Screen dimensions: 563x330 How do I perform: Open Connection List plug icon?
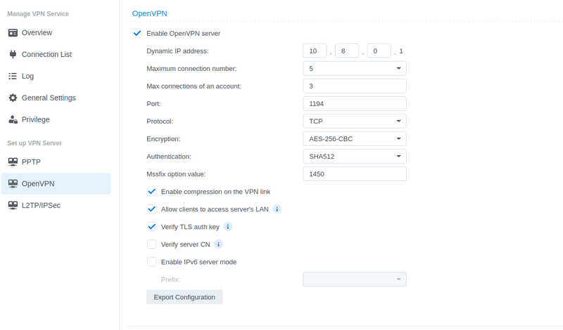pos(13,55)
